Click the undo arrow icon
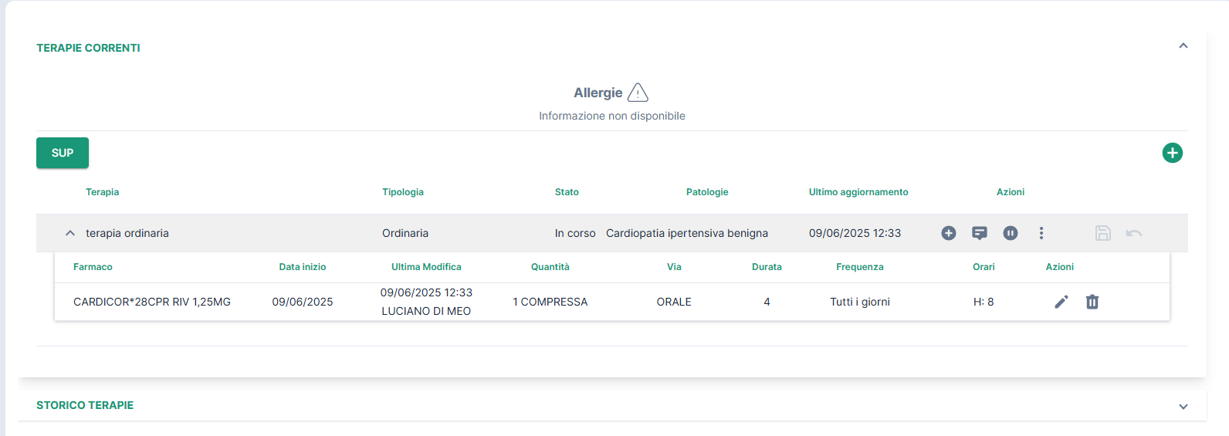 coord(1134,233)
